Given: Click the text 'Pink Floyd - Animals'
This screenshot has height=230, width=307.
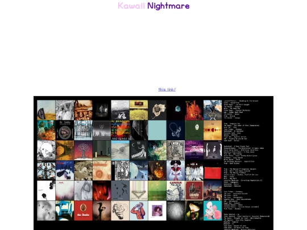Looking at the screenshot, I should pyautogui.click(x=232, y=208).
